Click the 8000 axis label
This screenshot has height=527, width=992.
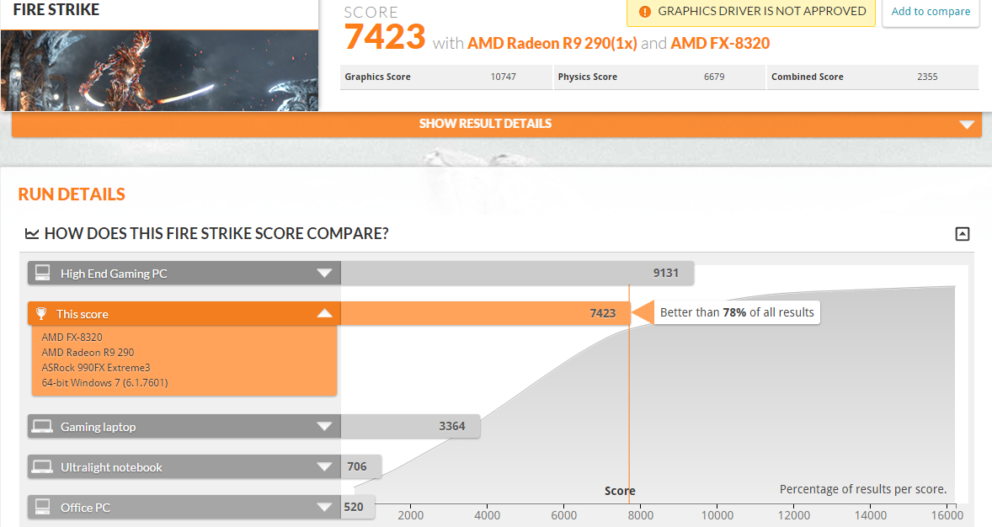pyautogui.click(x=640, y=515)
